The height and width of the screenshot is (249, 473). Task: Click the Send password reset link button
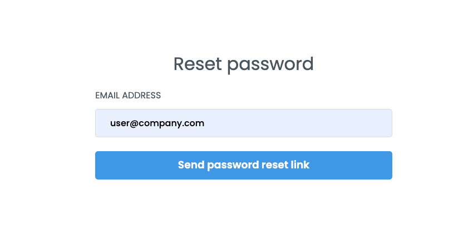click(x=243, y=165)
